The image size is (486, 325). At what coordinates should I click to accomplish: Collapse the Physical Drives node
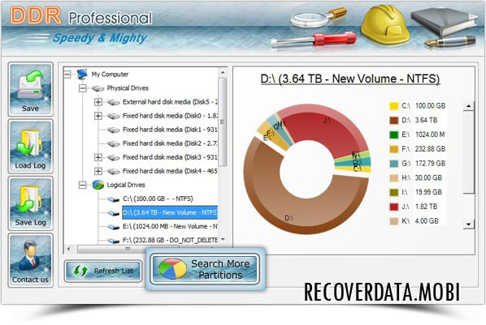82,88
